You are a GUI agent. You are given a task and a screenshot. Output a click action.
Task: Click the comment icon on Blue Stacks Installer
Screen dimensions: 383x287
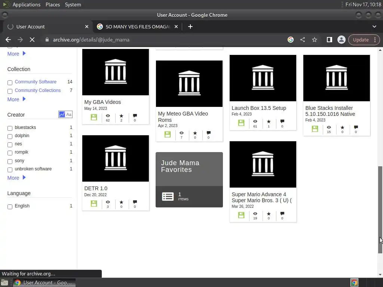pyautogui.click(x=356, y=127)
